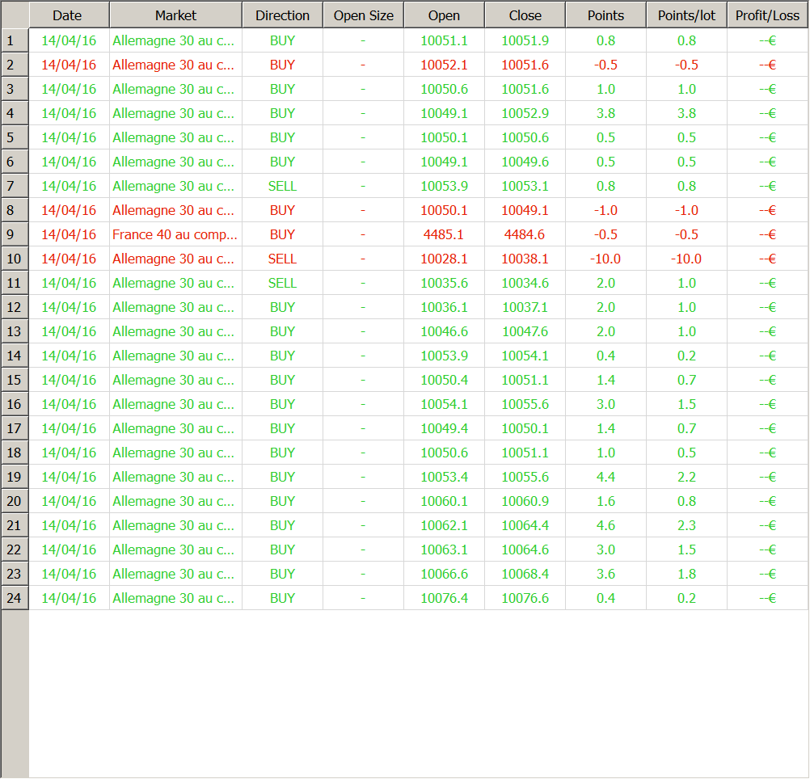Image resolution: width=810 pixels, height=779 pixels.
Task: Sort by the Date column header
Action: [x=69, y=15]
